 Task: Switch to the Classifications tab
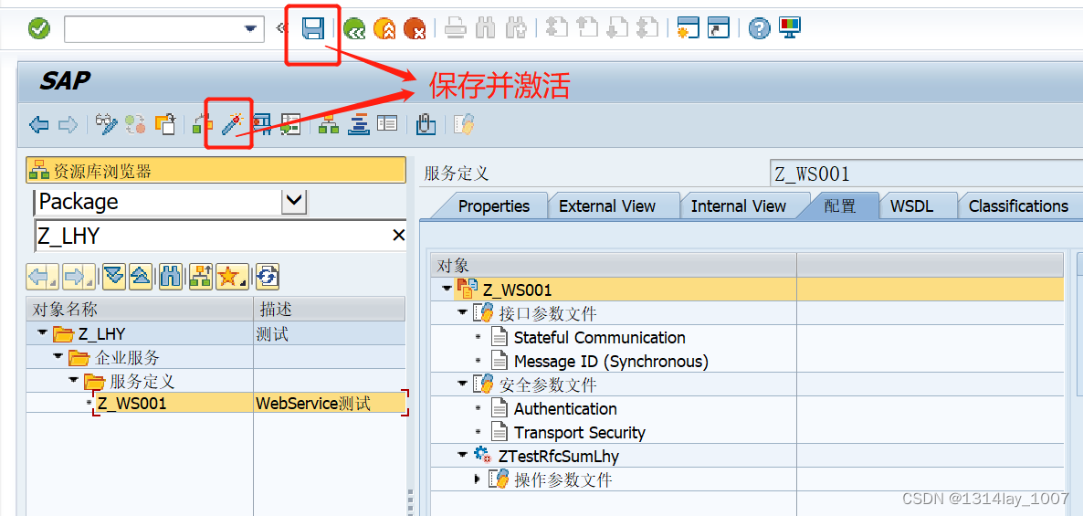click(1018, 205)
